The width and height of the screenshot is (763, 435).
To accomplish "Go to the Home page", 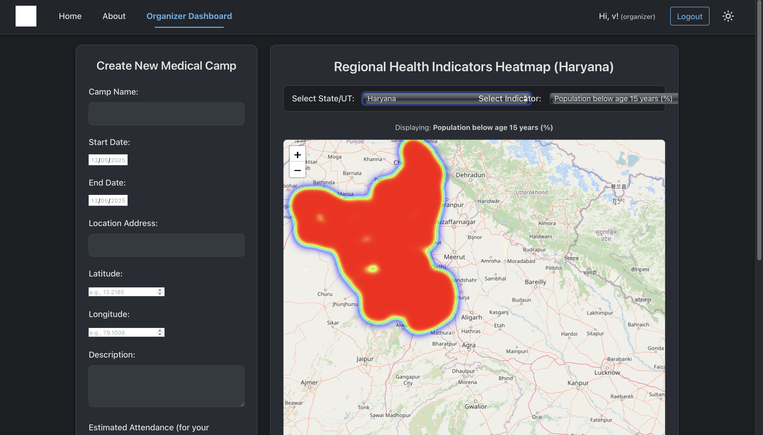I will click(x=70, y=16).
